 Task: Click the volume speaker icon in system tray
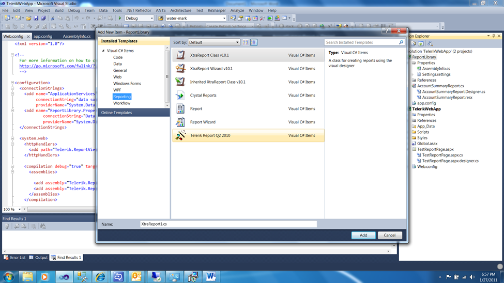point(472,277)
